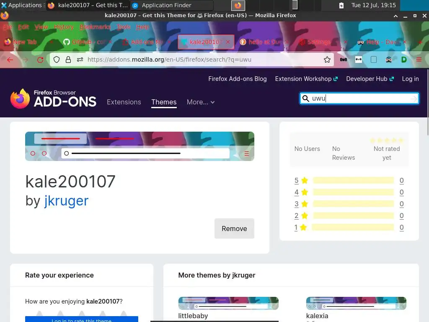Click the Firefox tray icon in panel

238,5
